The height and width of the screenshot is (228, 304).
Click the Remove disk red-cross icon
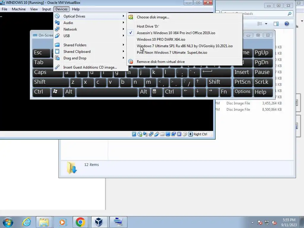tap(131, 62)
